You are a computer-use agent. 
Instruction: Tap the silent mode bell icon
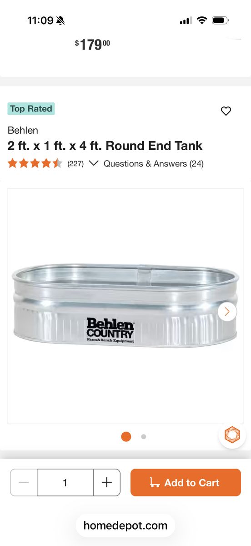click(60, 20)
